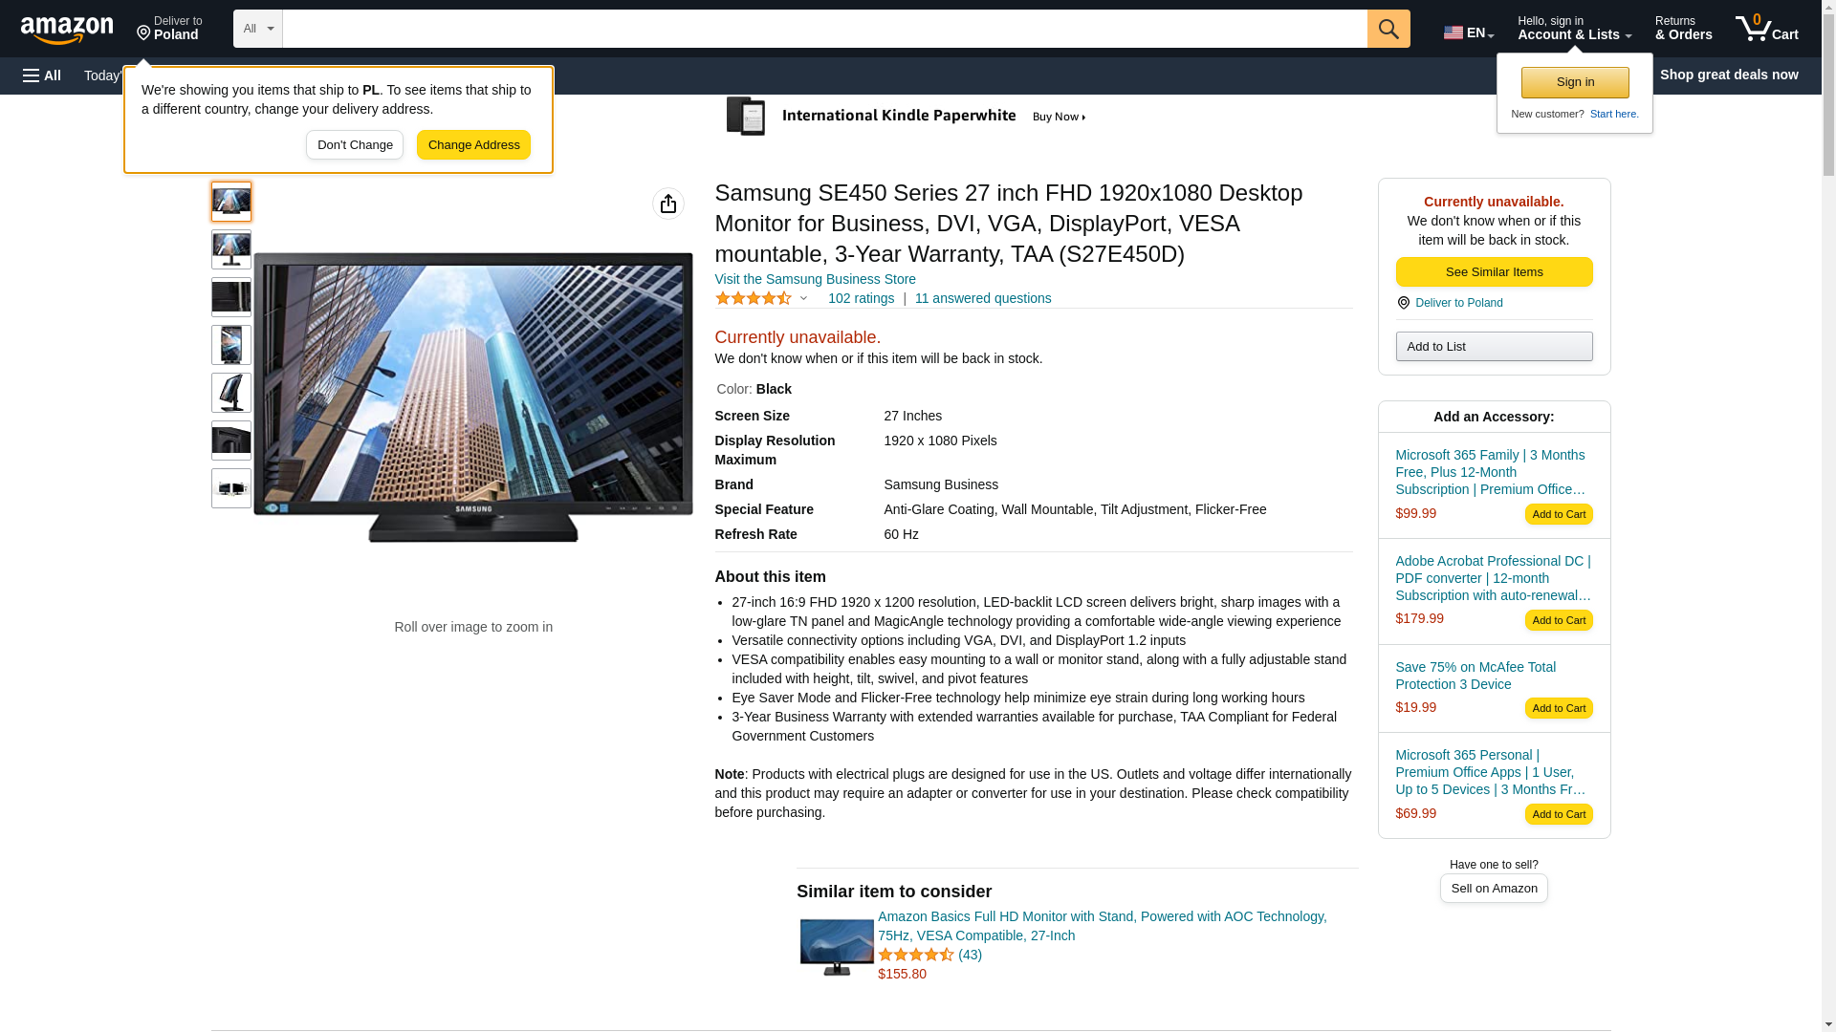Open the 11 answered questions link
Screen dimensions: 1836x1032
point(982,298)
